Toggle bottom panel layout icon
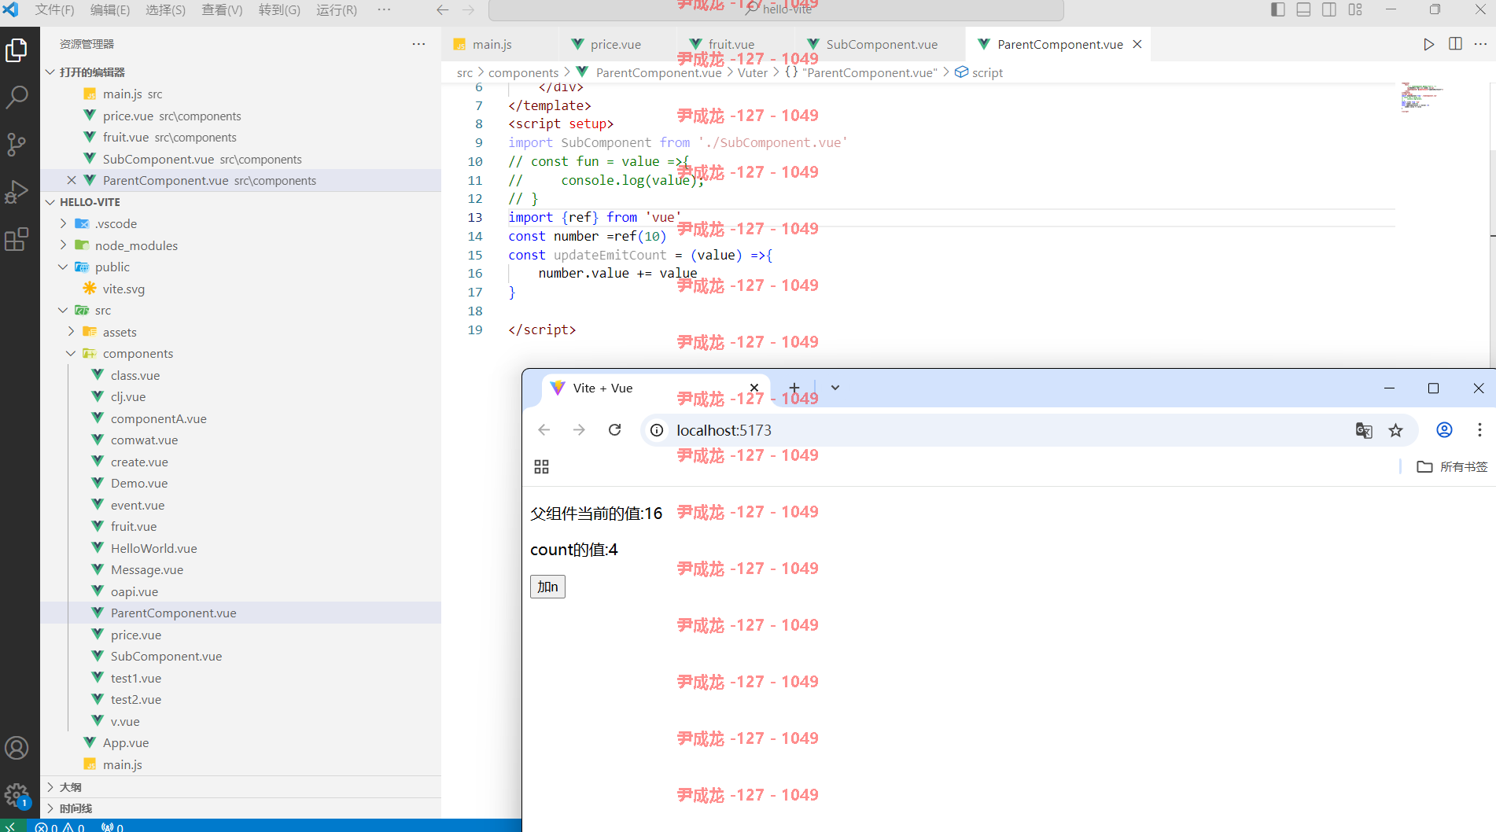The width and height of the screenshot is (1496, 832). pos(1303,9)
